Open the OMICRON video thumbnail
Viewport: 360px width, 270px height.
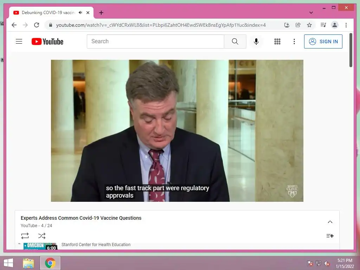coord(40,246)
